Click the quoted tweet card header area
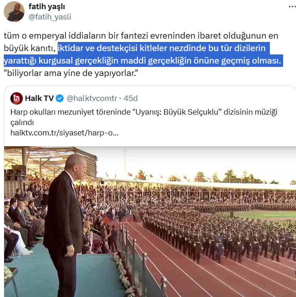296x297 pixels. pos(74,98)
